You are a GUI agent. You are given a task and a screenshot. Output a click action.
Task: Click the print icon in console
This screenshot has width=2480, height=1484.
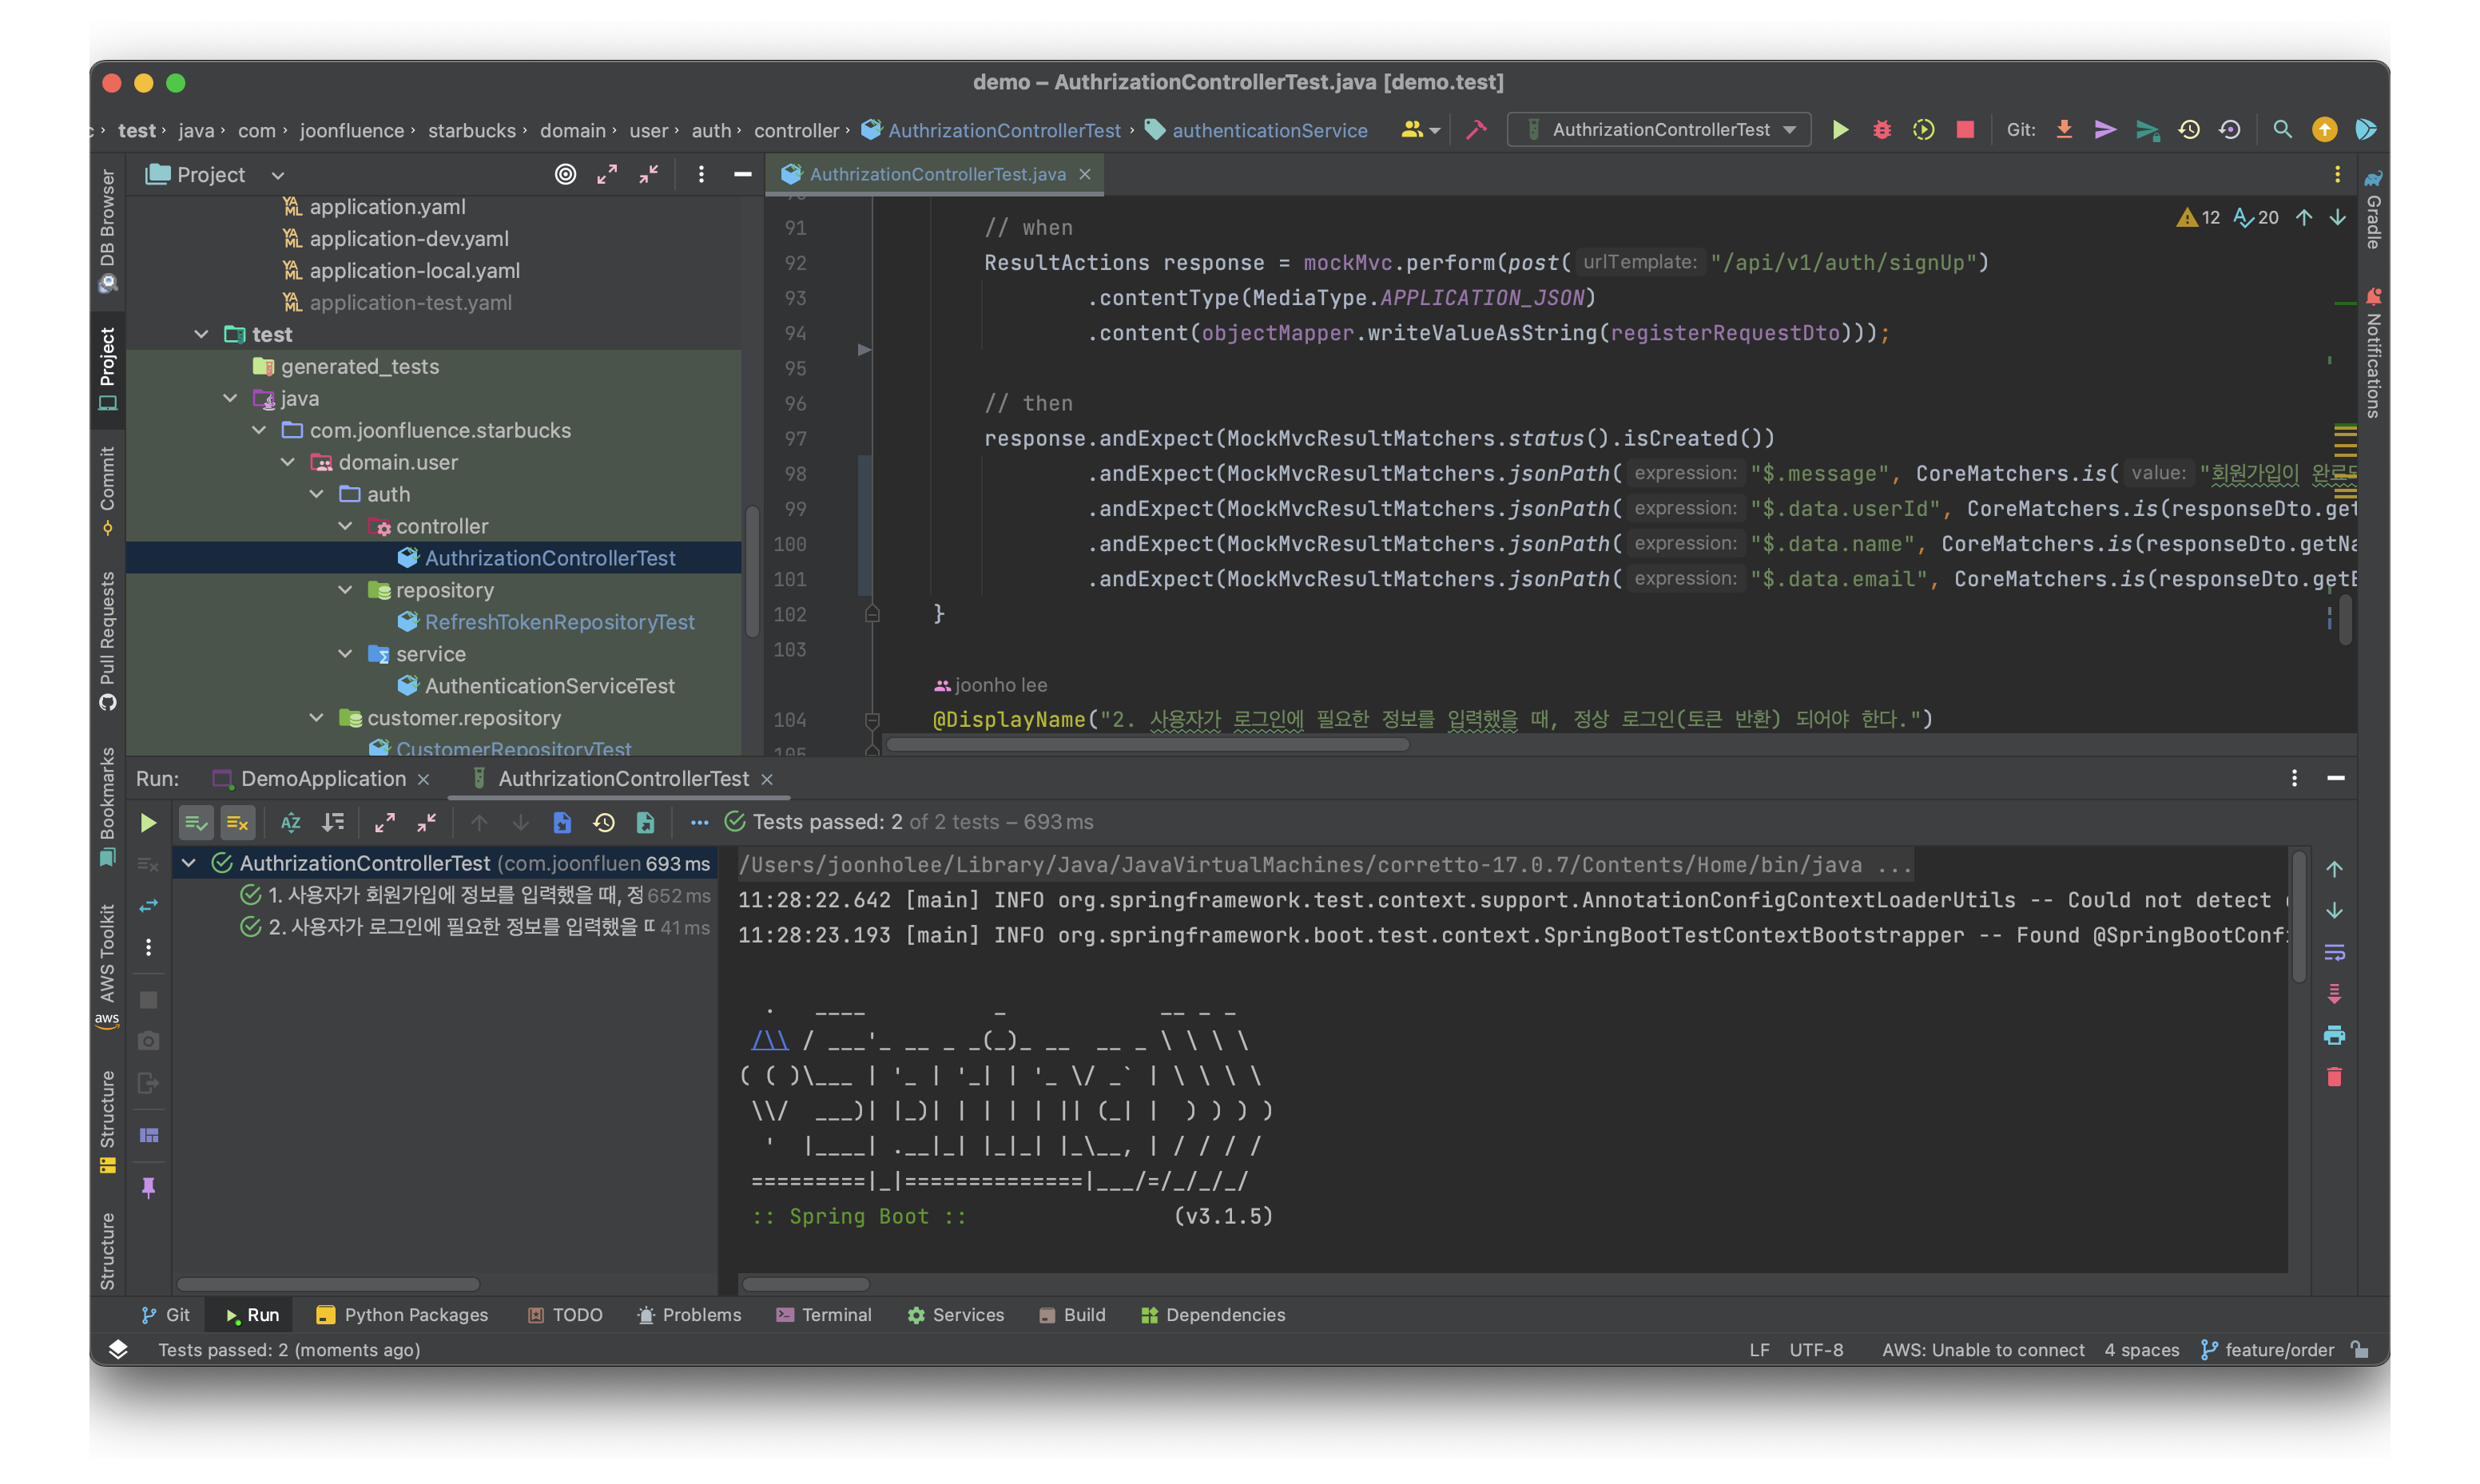coord(2334,1036)
